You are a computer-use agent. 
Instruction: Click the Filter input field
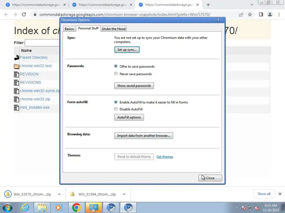(42, 43)
